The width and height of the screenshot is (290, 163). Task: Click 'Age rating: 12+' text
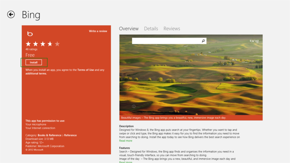(x=34, y=142)
